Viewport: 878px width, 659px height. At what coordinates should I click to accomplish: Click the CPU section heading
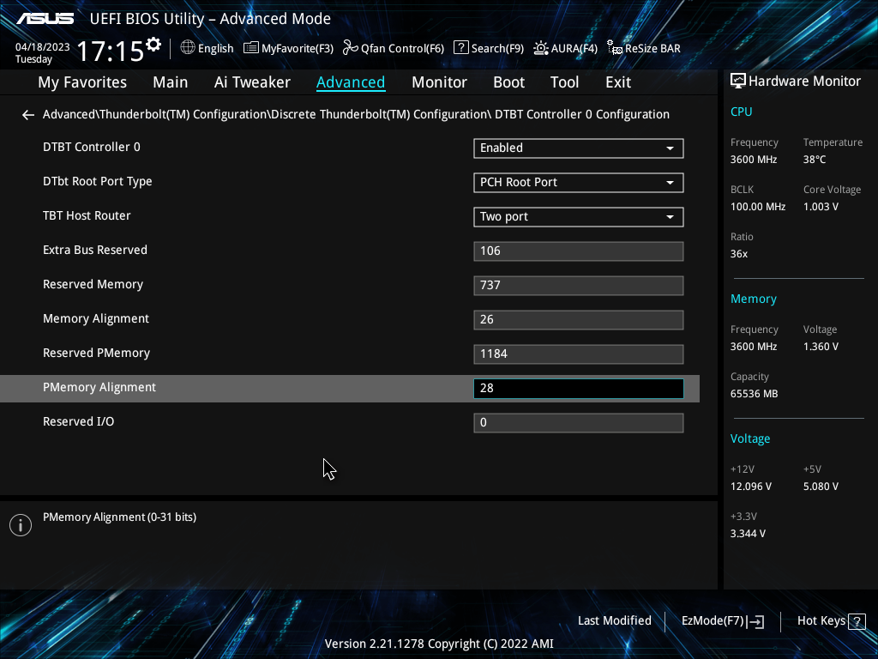[742, 112]
